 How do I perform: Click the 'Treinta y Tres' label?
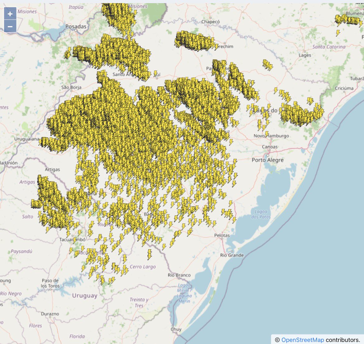coord(139,302)
